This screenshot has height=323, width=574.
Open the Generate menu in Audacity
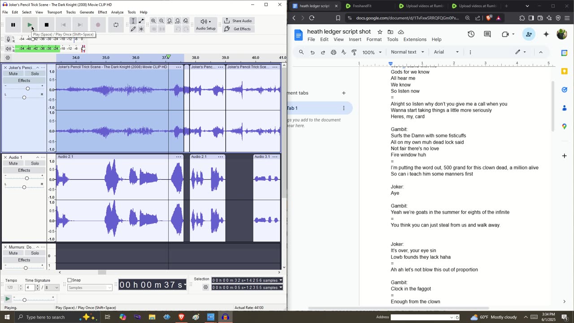click(87, 12)
